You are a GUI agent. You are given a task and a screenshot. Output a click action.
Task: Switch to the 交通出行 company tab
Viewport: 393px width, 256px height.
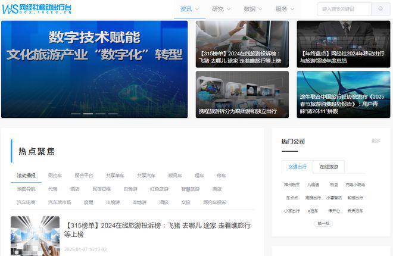(297, 167)
